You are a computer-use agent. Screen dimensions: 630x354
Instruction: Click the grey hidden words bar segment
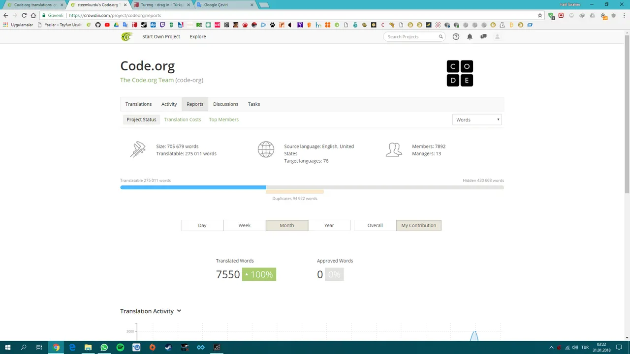385,187
